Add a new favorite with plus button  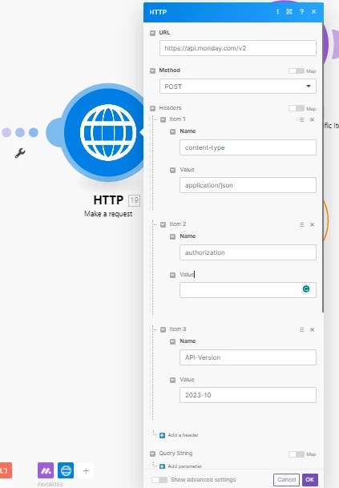(x=86, y=470)
